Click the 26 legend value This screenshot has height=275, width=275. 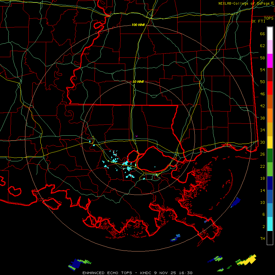coord(262,154)
